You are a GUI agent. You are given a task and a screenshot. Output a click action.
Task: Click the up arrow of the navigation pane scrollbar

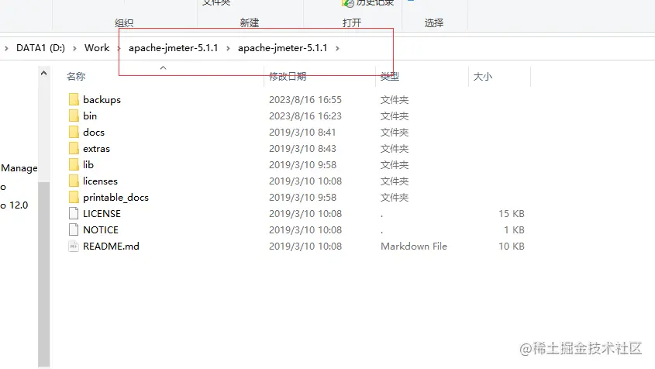point(44,73)
